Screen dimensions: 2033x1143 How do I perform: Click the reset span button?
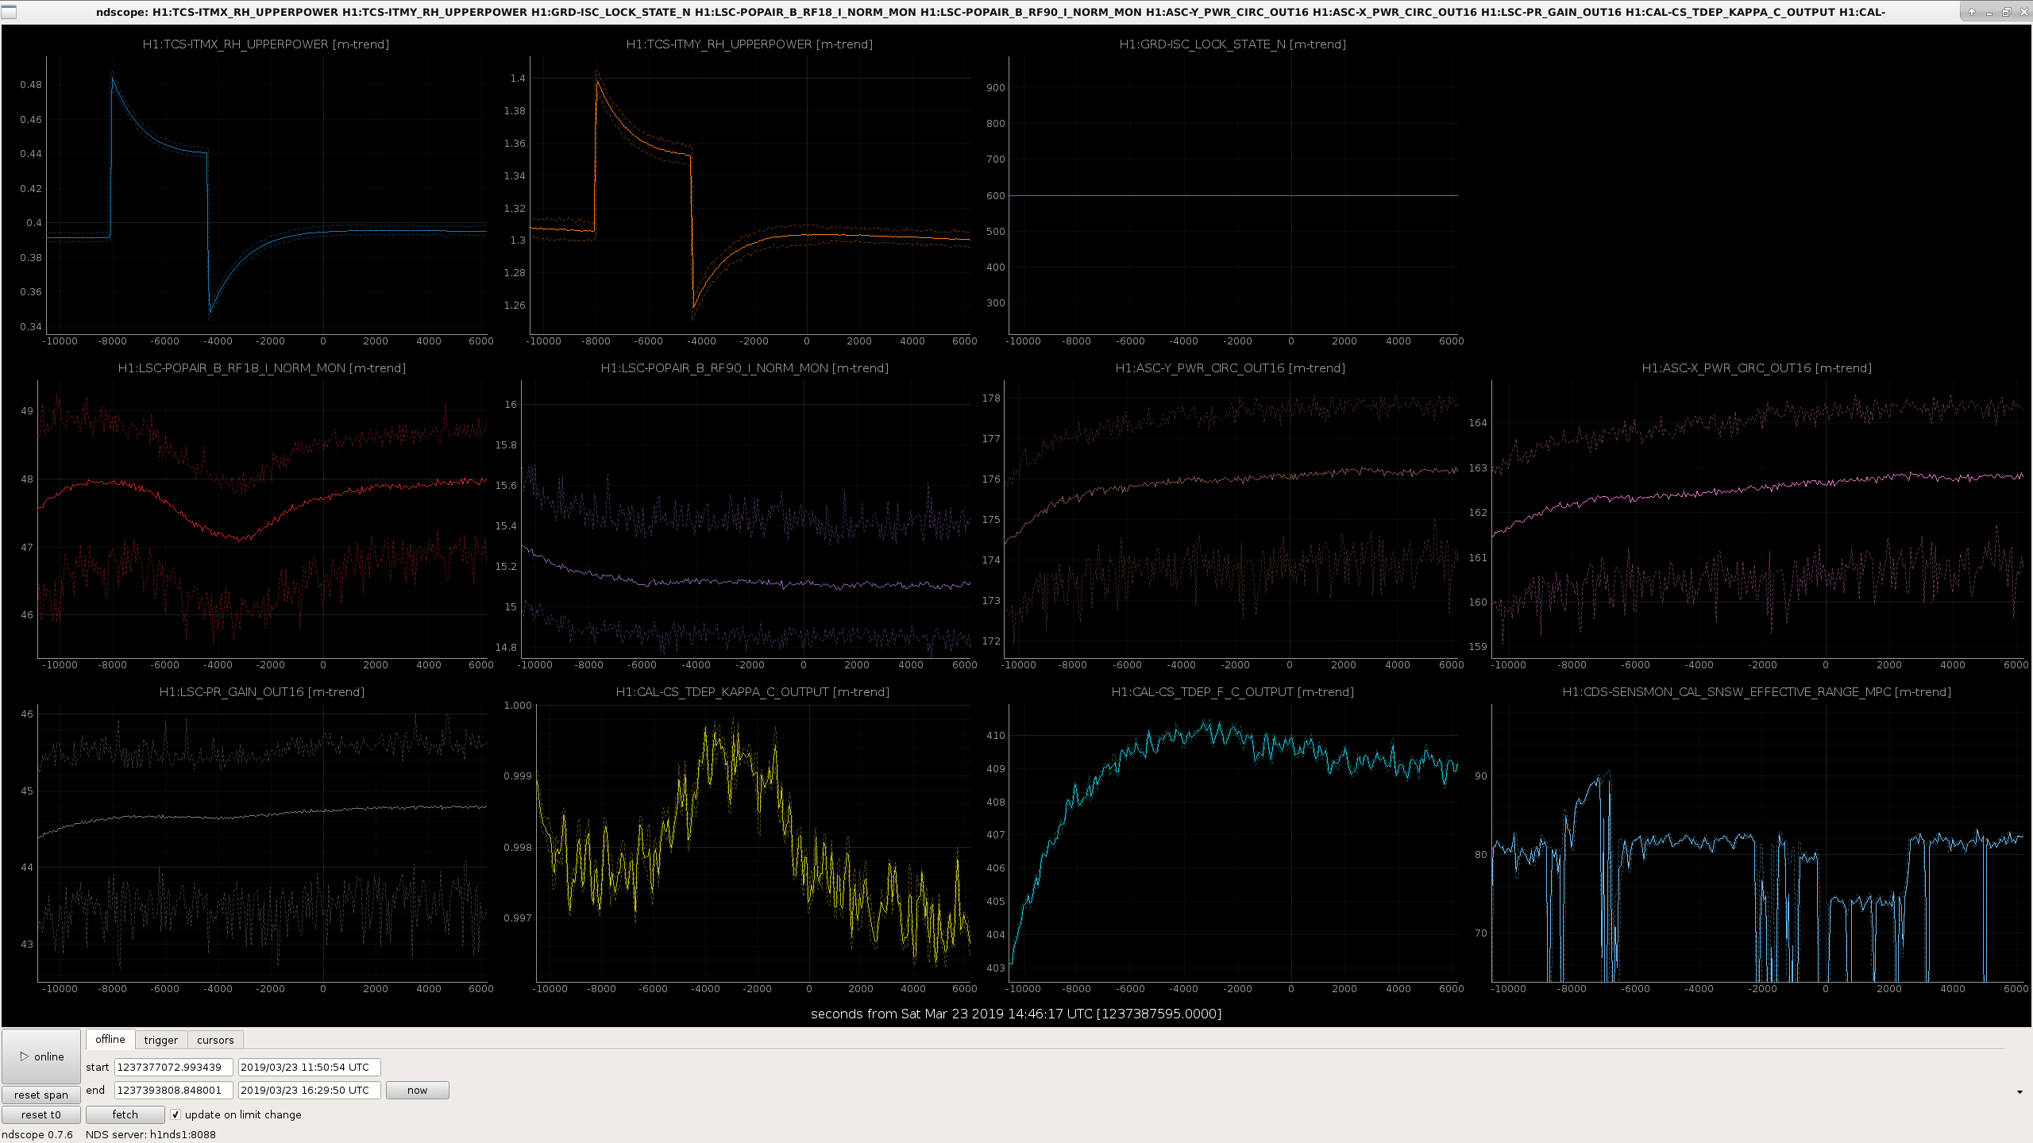pos(41,1095)
